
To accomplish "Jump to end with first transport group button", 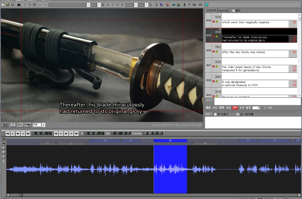I will pos(28,133).
